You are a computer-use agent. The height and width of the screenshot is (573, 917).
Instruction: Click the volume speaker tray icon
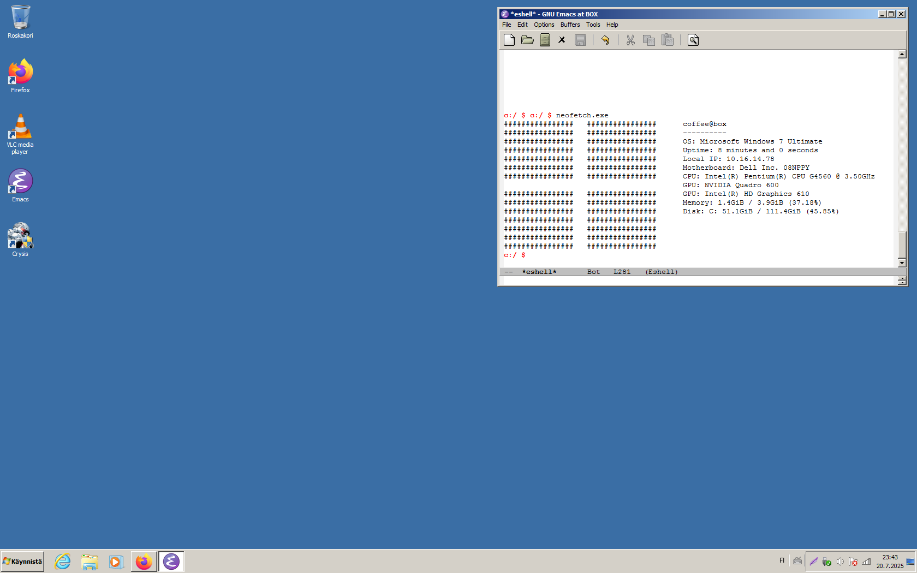(x=840, y=562)
